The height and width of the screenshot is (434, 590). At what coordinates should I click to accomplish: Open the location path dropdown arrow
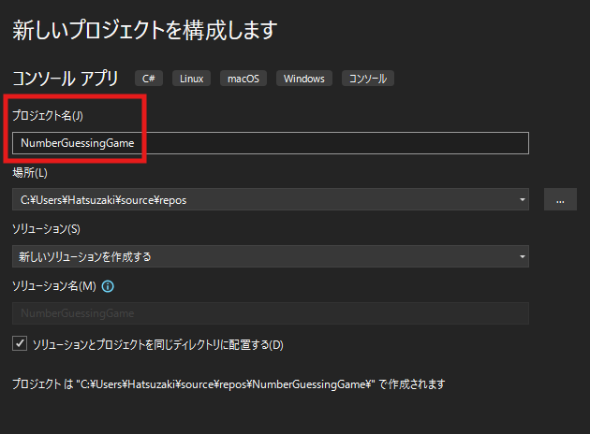[x=523, y=199]
